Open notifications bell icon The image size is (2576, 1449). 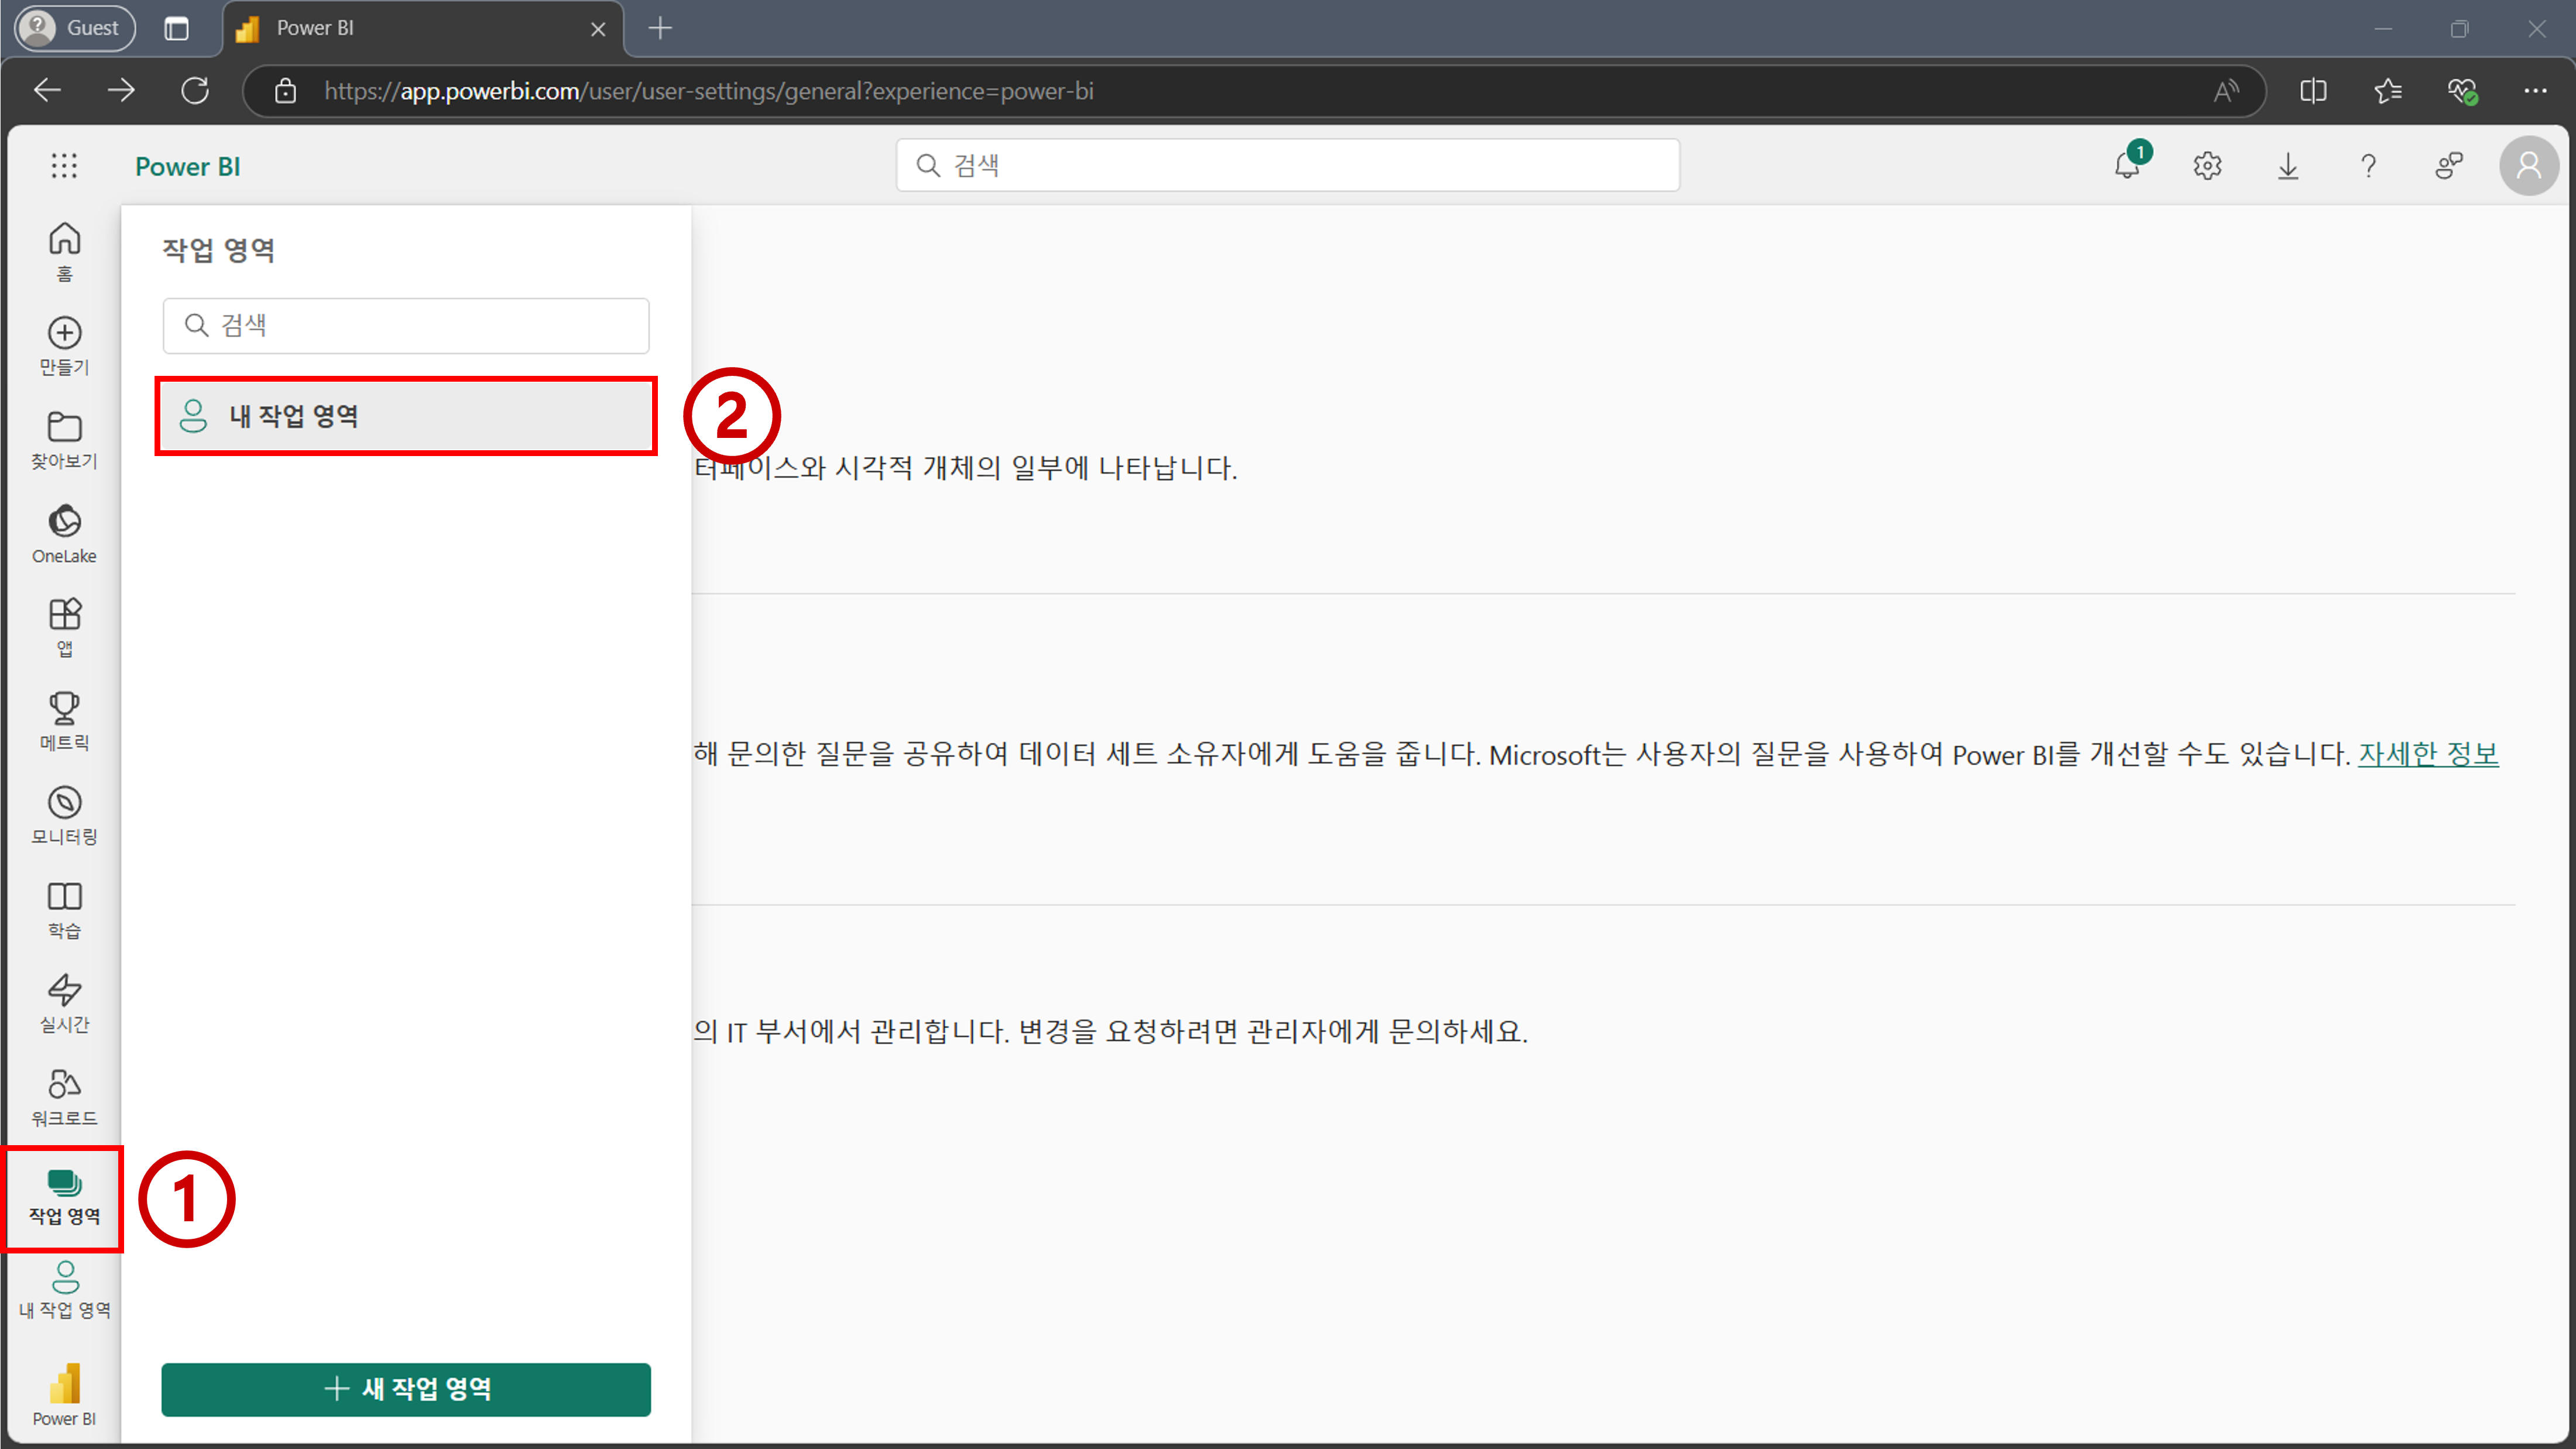(x=2128, y=165)
